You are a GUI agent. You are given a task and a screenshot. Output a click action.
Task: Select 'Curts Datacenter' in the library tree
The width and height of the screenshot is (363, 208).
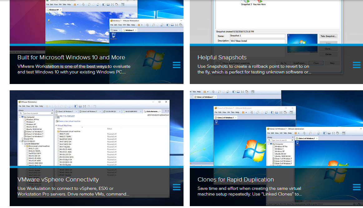click(33, 144)
